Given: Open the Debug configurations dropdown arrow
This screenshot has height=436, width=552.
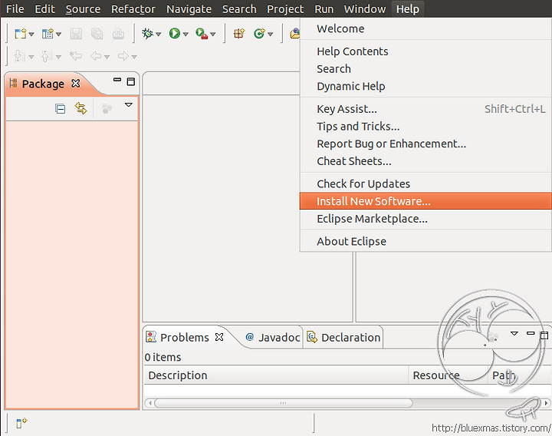Looking at the screenshot, I should tap(159, 35).
